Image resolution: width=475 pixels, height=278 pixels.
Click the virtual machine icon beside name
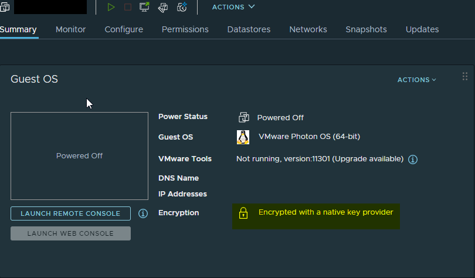pos(5,7)
